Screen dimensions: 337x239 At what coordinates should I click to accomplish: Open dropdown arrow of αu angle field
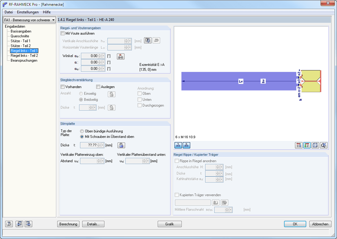tap(103, 69)
